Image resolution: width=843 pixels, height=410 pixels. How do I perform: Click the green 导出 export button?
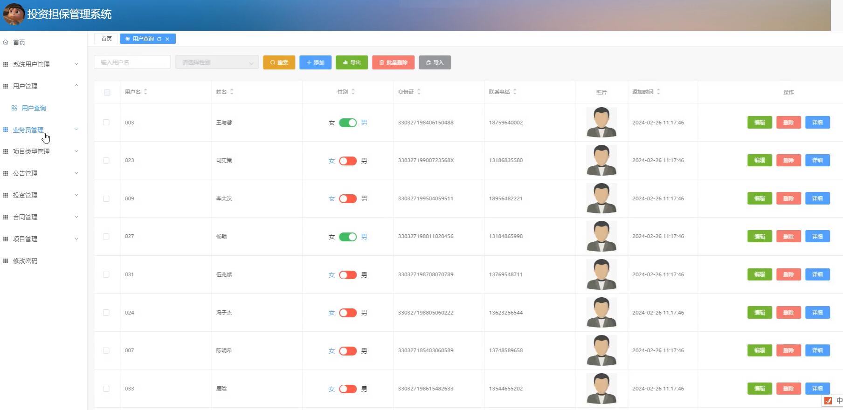coord(352,62)
